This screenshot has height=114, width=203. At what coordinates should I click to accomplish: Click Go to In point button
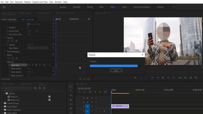(x=153, y=78)
